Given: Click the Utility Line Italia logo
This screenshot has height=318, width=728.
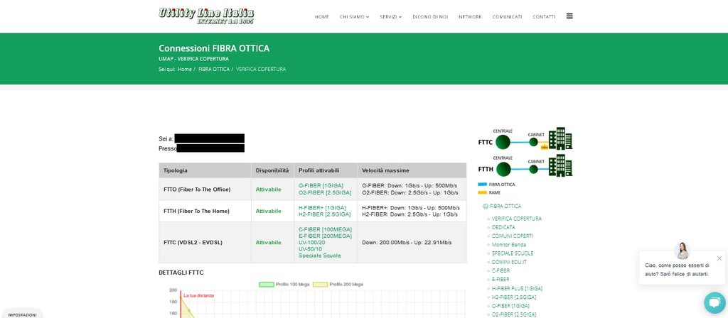Looking at the screenshot, I should pos(206,16).
